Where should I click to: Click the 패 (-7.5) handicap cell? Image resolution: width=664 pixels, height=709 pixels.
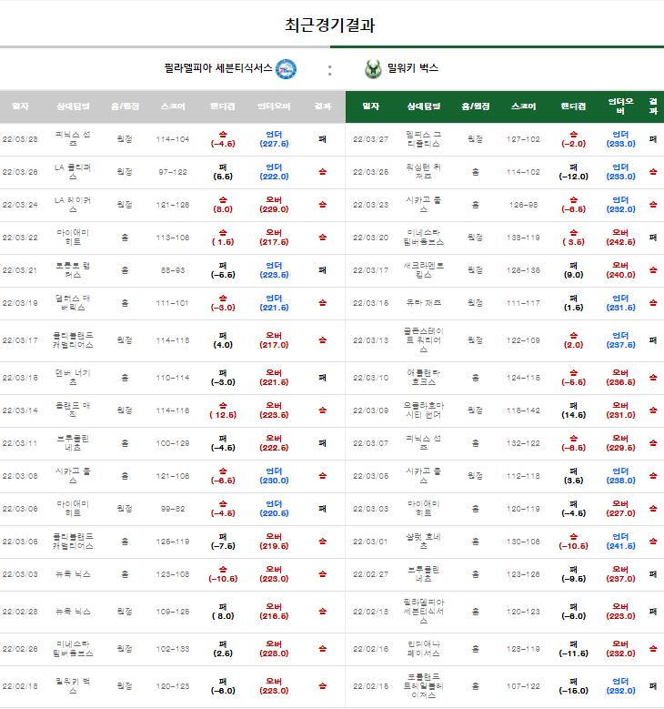[223, 542]
